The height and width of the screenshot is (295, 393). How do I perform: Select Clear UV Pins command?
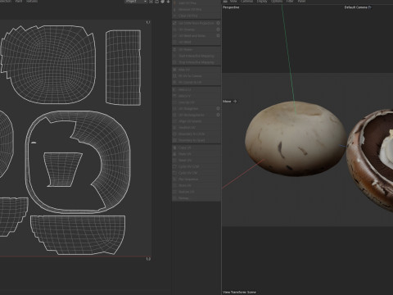pos(196,16)
